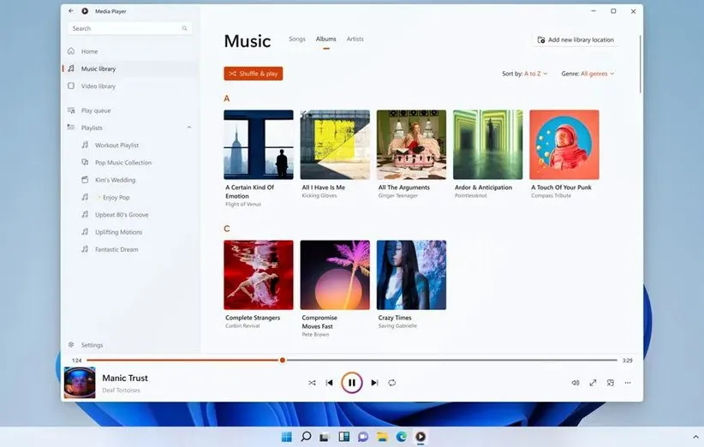This screenshot has width=704, height=447.
Task: Click artist name Ginger Teenager
Action: click(x=397, y=196)
